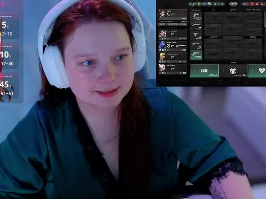Viewport: 266px width, 199px height.
Task: Click the enemy team agent icons in header
Action: pyautogui.click(x=254, y=4)
